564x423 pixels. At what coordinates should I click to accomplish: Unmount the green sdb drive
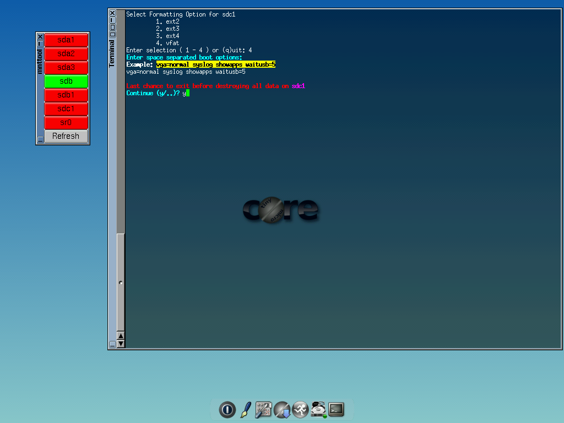click(x=66, y=82)
